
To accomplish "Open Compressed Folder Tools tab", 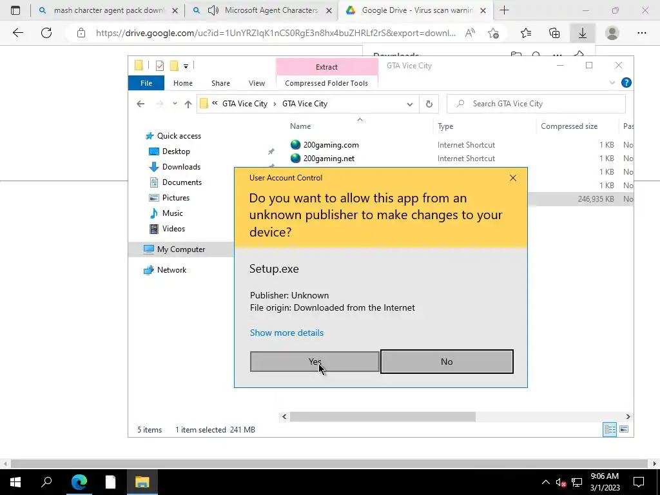I will (x=326, y=83).
